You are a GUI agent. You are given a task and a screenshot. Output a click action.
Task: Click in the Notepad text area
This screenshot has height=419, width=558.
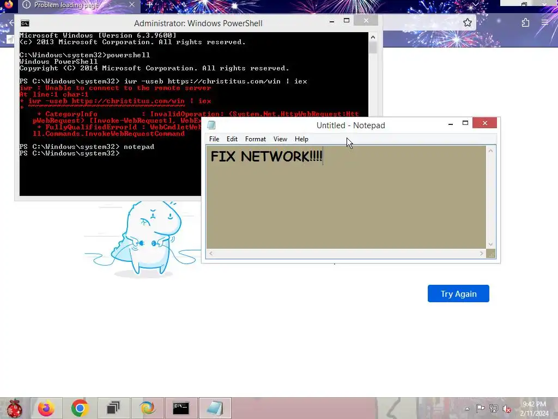click(x=346, y=197)
